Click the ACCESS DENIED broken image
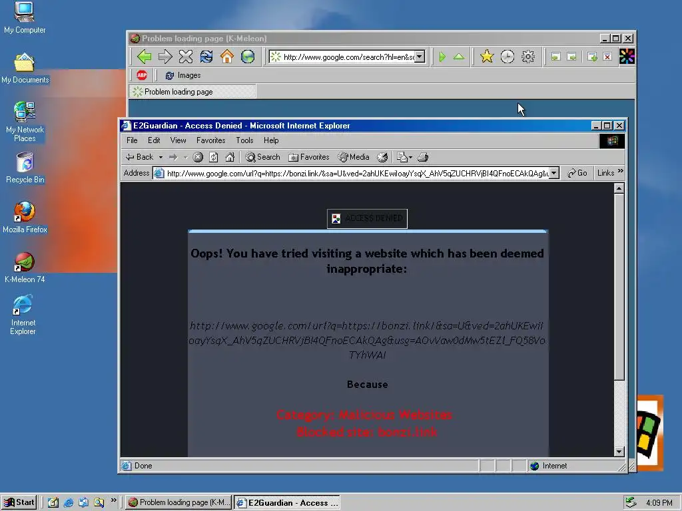The height and width of the screenshot is (511, 682). click(x=367, y=218)
